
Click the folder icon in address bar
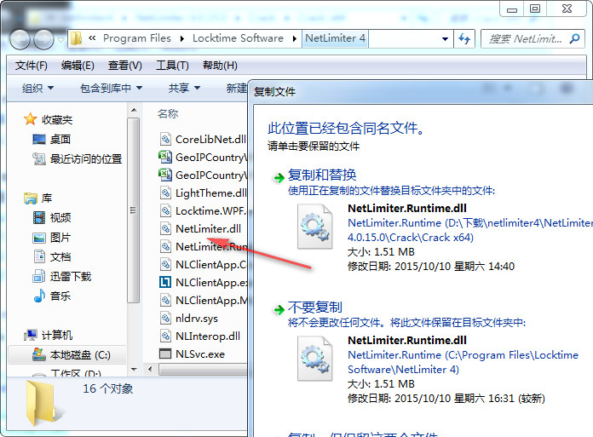pyautogui.click(x=77, y=38)
